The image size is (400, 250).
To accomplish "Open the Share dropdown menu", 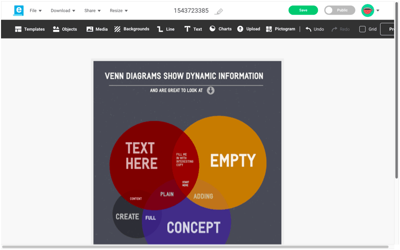I will [92, 11].
